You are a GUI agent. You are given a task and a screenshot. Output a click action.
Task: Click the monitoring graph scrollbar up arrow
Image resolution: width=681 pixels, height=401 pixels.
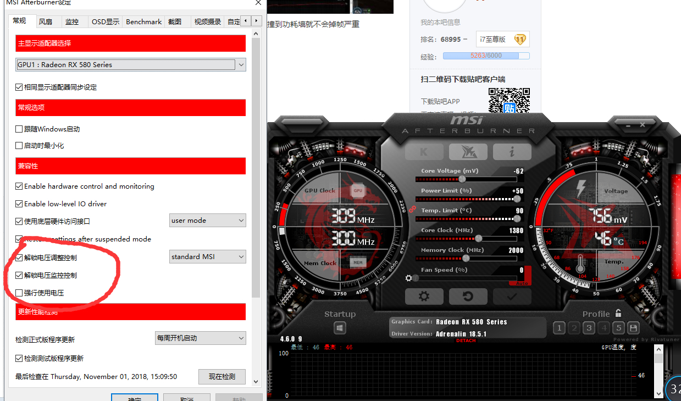[x=658, y=349]
